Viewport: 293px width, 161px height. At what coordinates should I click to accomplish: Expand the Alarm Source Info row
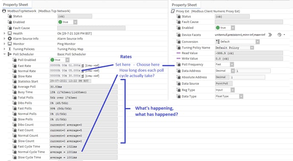click(x=5, y=39)
